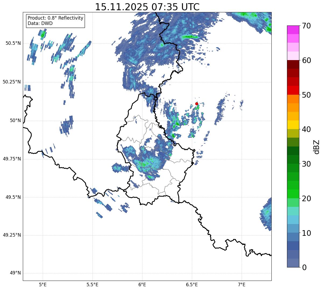The height and width of the screenshot is (290, 323).
Task: Click the colorbar tick label 10
Action: 306,233
